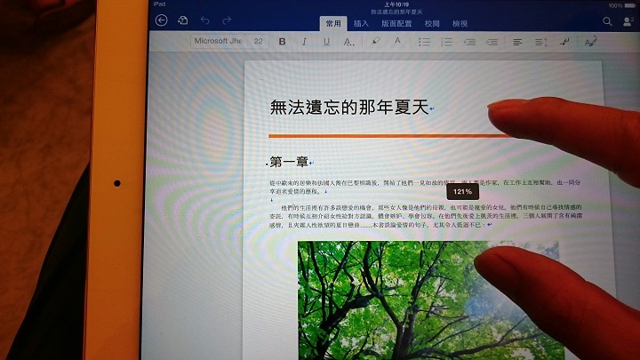Redo the last action
This screenshot has width=640, height=360.
tap(227, 20)
